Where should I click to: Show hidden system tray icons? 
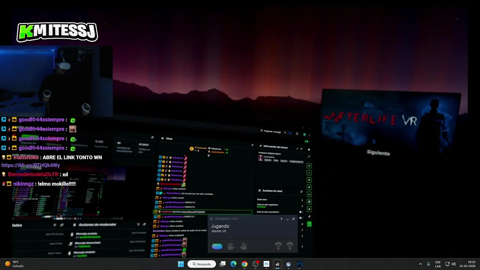click(x=420, y=264)
